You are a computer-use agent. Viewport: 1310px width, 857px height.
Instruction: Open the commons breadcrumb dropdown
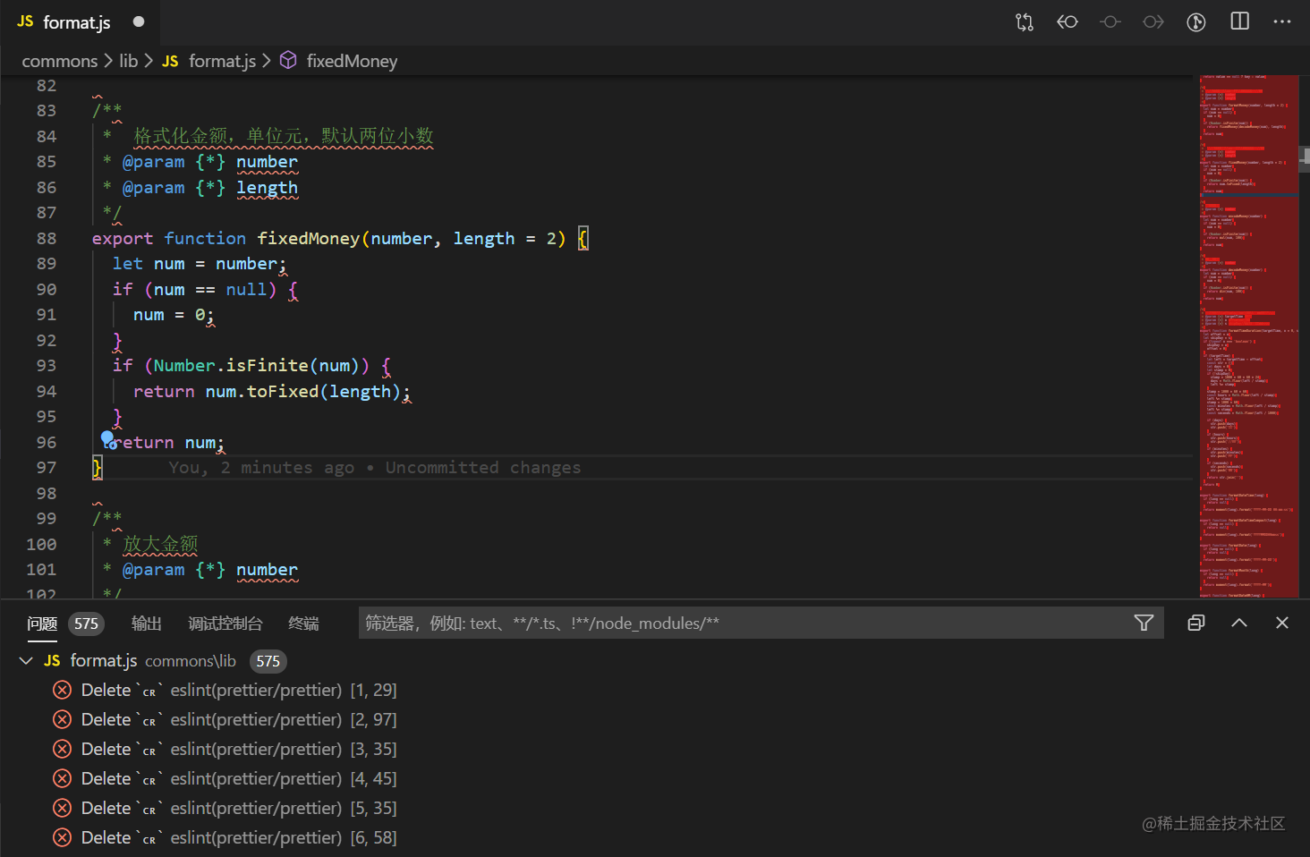[x=59, y=60]
